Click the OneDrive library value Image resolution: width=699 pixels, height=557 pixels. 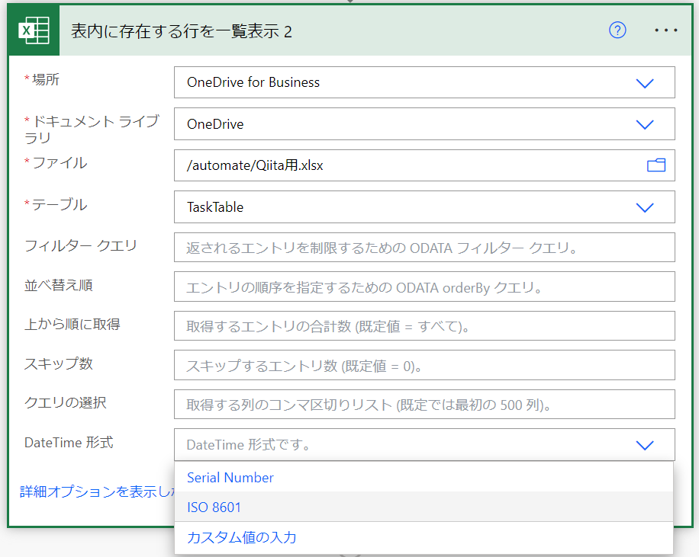(215, 124)
